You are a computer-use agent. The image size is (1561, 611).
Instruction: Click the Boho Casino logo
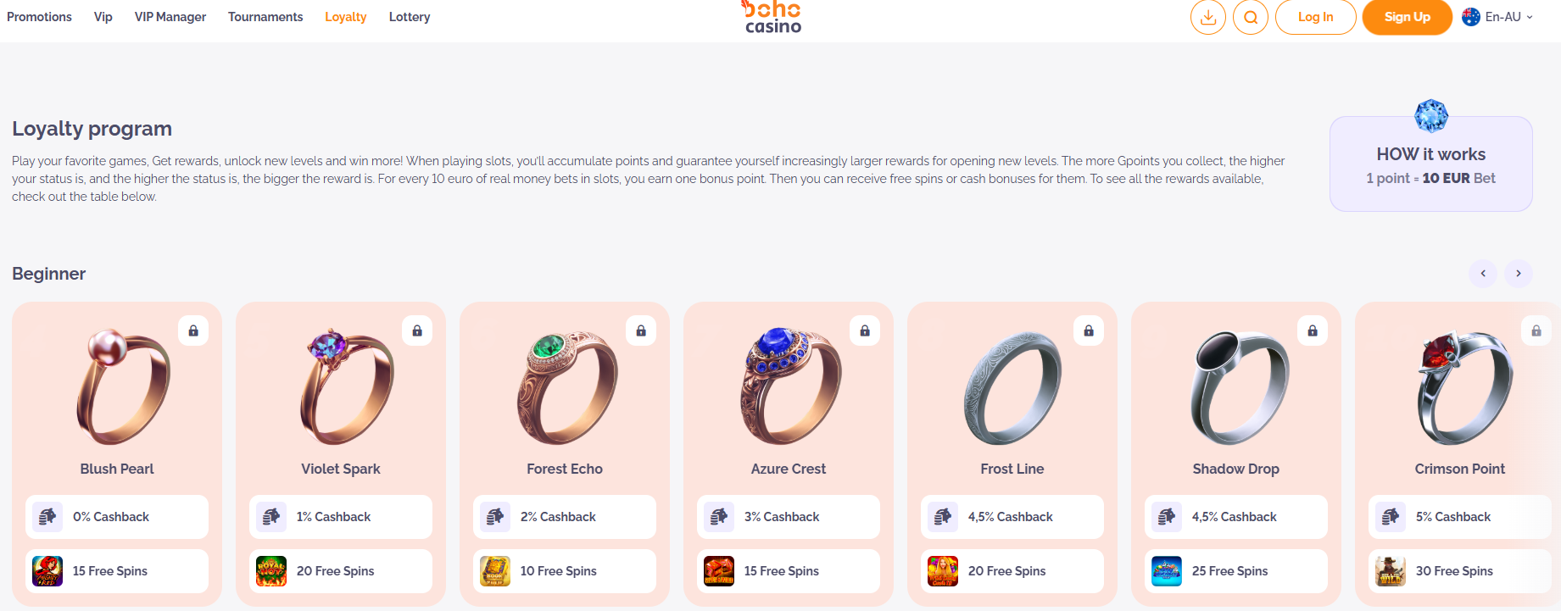[x=772, y=17]
